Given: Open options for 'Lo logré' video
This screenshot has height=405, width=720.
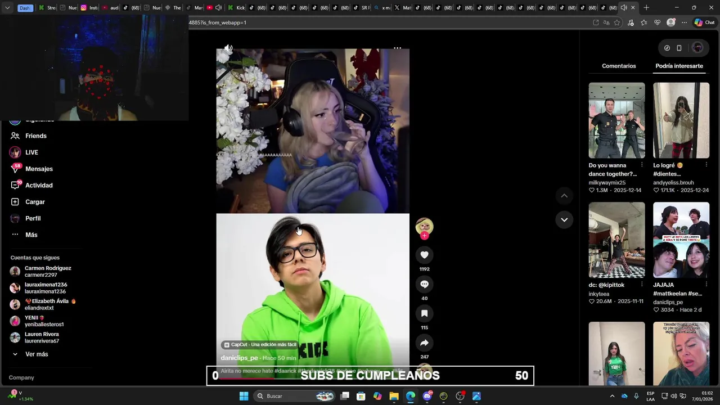Looking at the screenshot, I should [706, 165].
